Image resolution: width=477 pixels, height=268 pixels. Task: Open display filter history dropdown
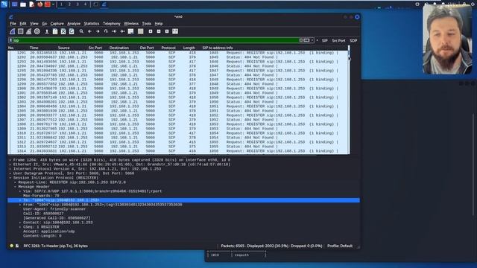click(x=312, y=40)
